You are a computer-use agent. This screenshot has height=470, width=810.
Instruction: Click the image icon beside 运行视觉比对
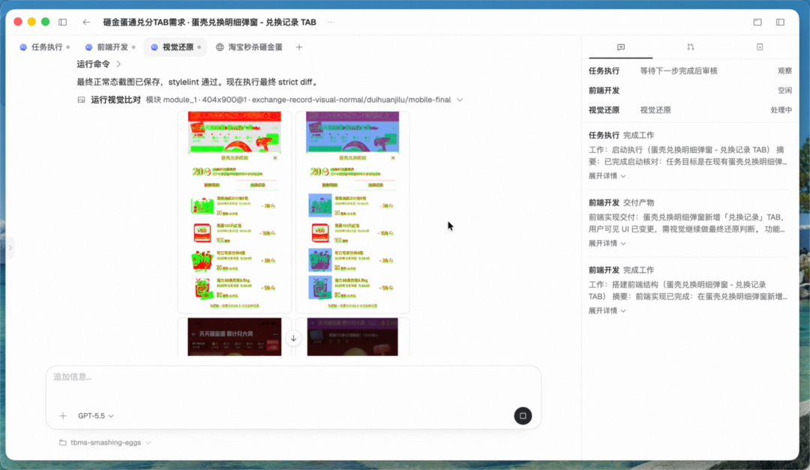[81, 100]
